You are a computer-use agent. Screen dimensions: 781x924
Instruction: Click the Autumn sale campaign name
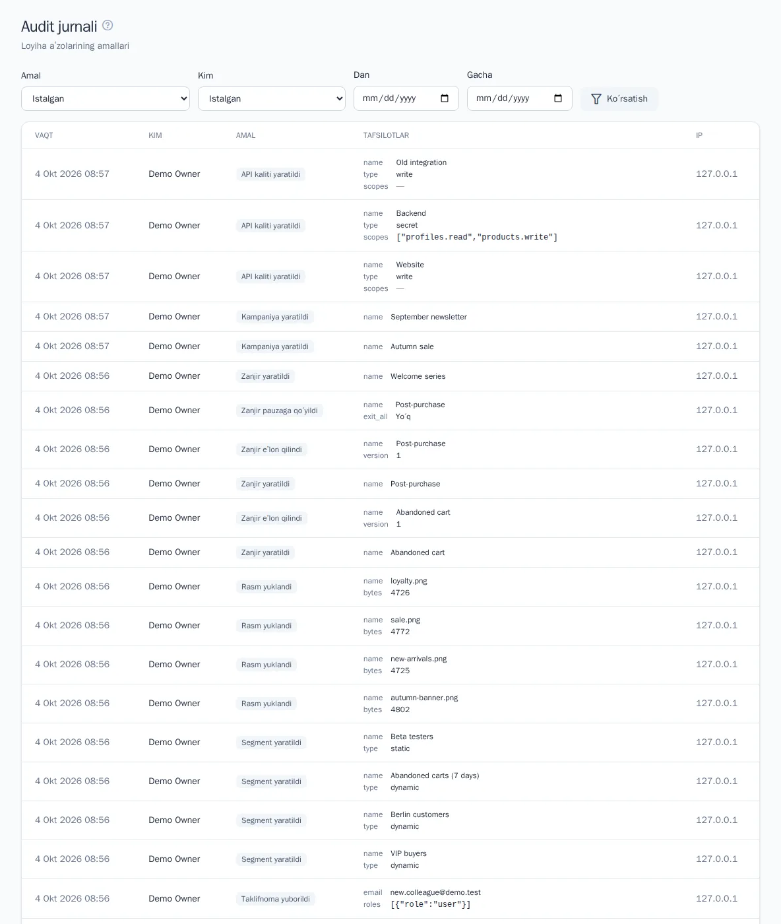(412, 346)
